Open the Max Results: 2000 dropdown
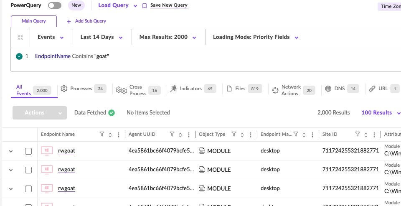401x206 pixels. pyautogui.click(x=168, y=37)
